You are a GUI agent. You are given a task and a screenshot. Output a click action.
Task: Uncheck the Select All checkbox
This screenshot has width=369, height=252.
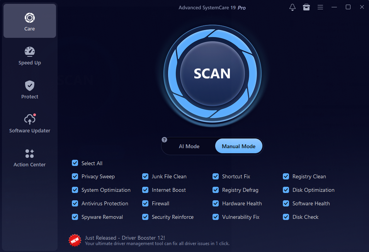[x=75, y=163]
